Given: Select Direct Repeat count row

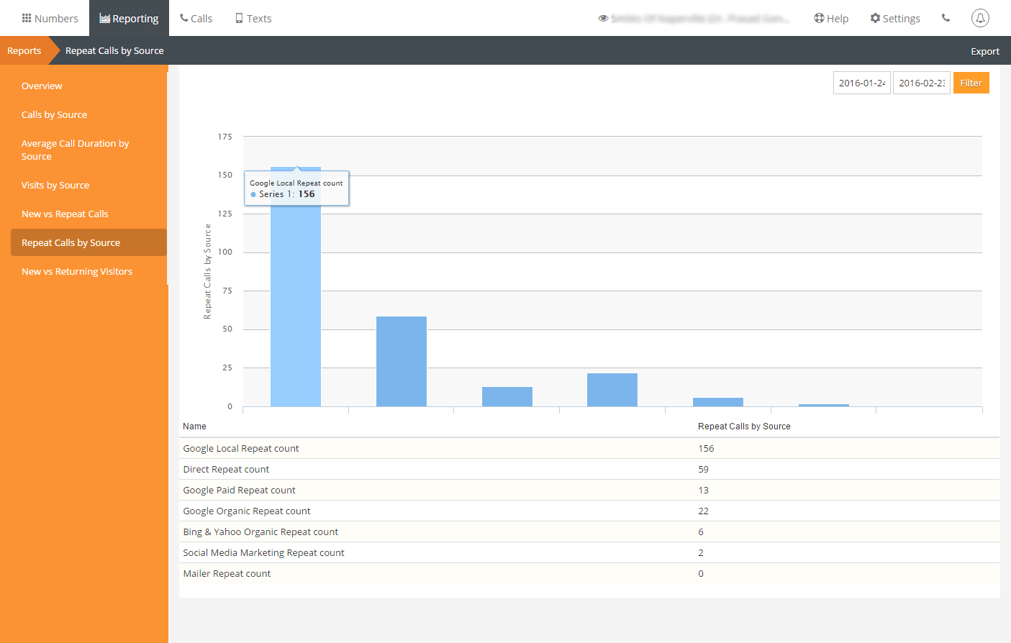Looking at the screenshot, I should (x=589, y=469).
